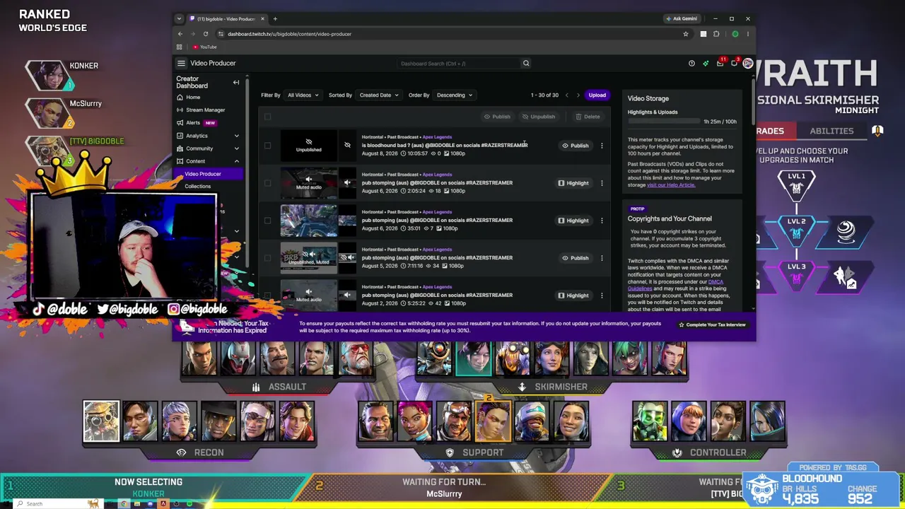Expand the Community sidebar section

click(x=236, y=148)
